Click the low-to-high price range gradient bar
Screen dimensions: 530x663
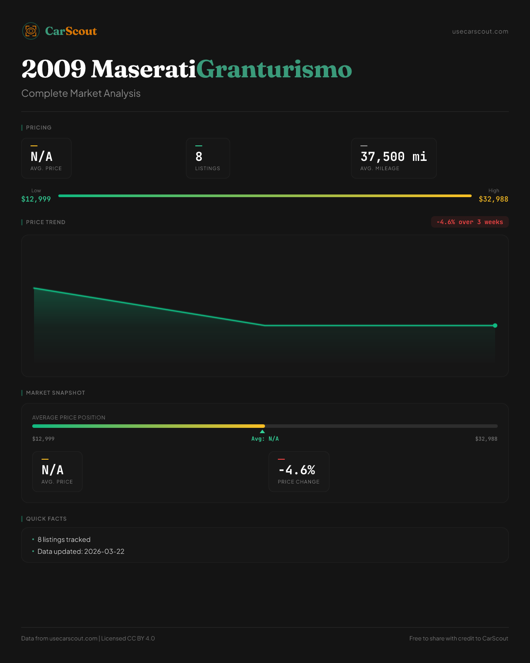[265, 196]
